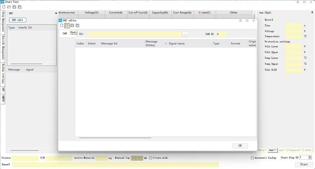Click New file icon in Start Test toolbar
315x169 pixels.
(x=4, y=7)
